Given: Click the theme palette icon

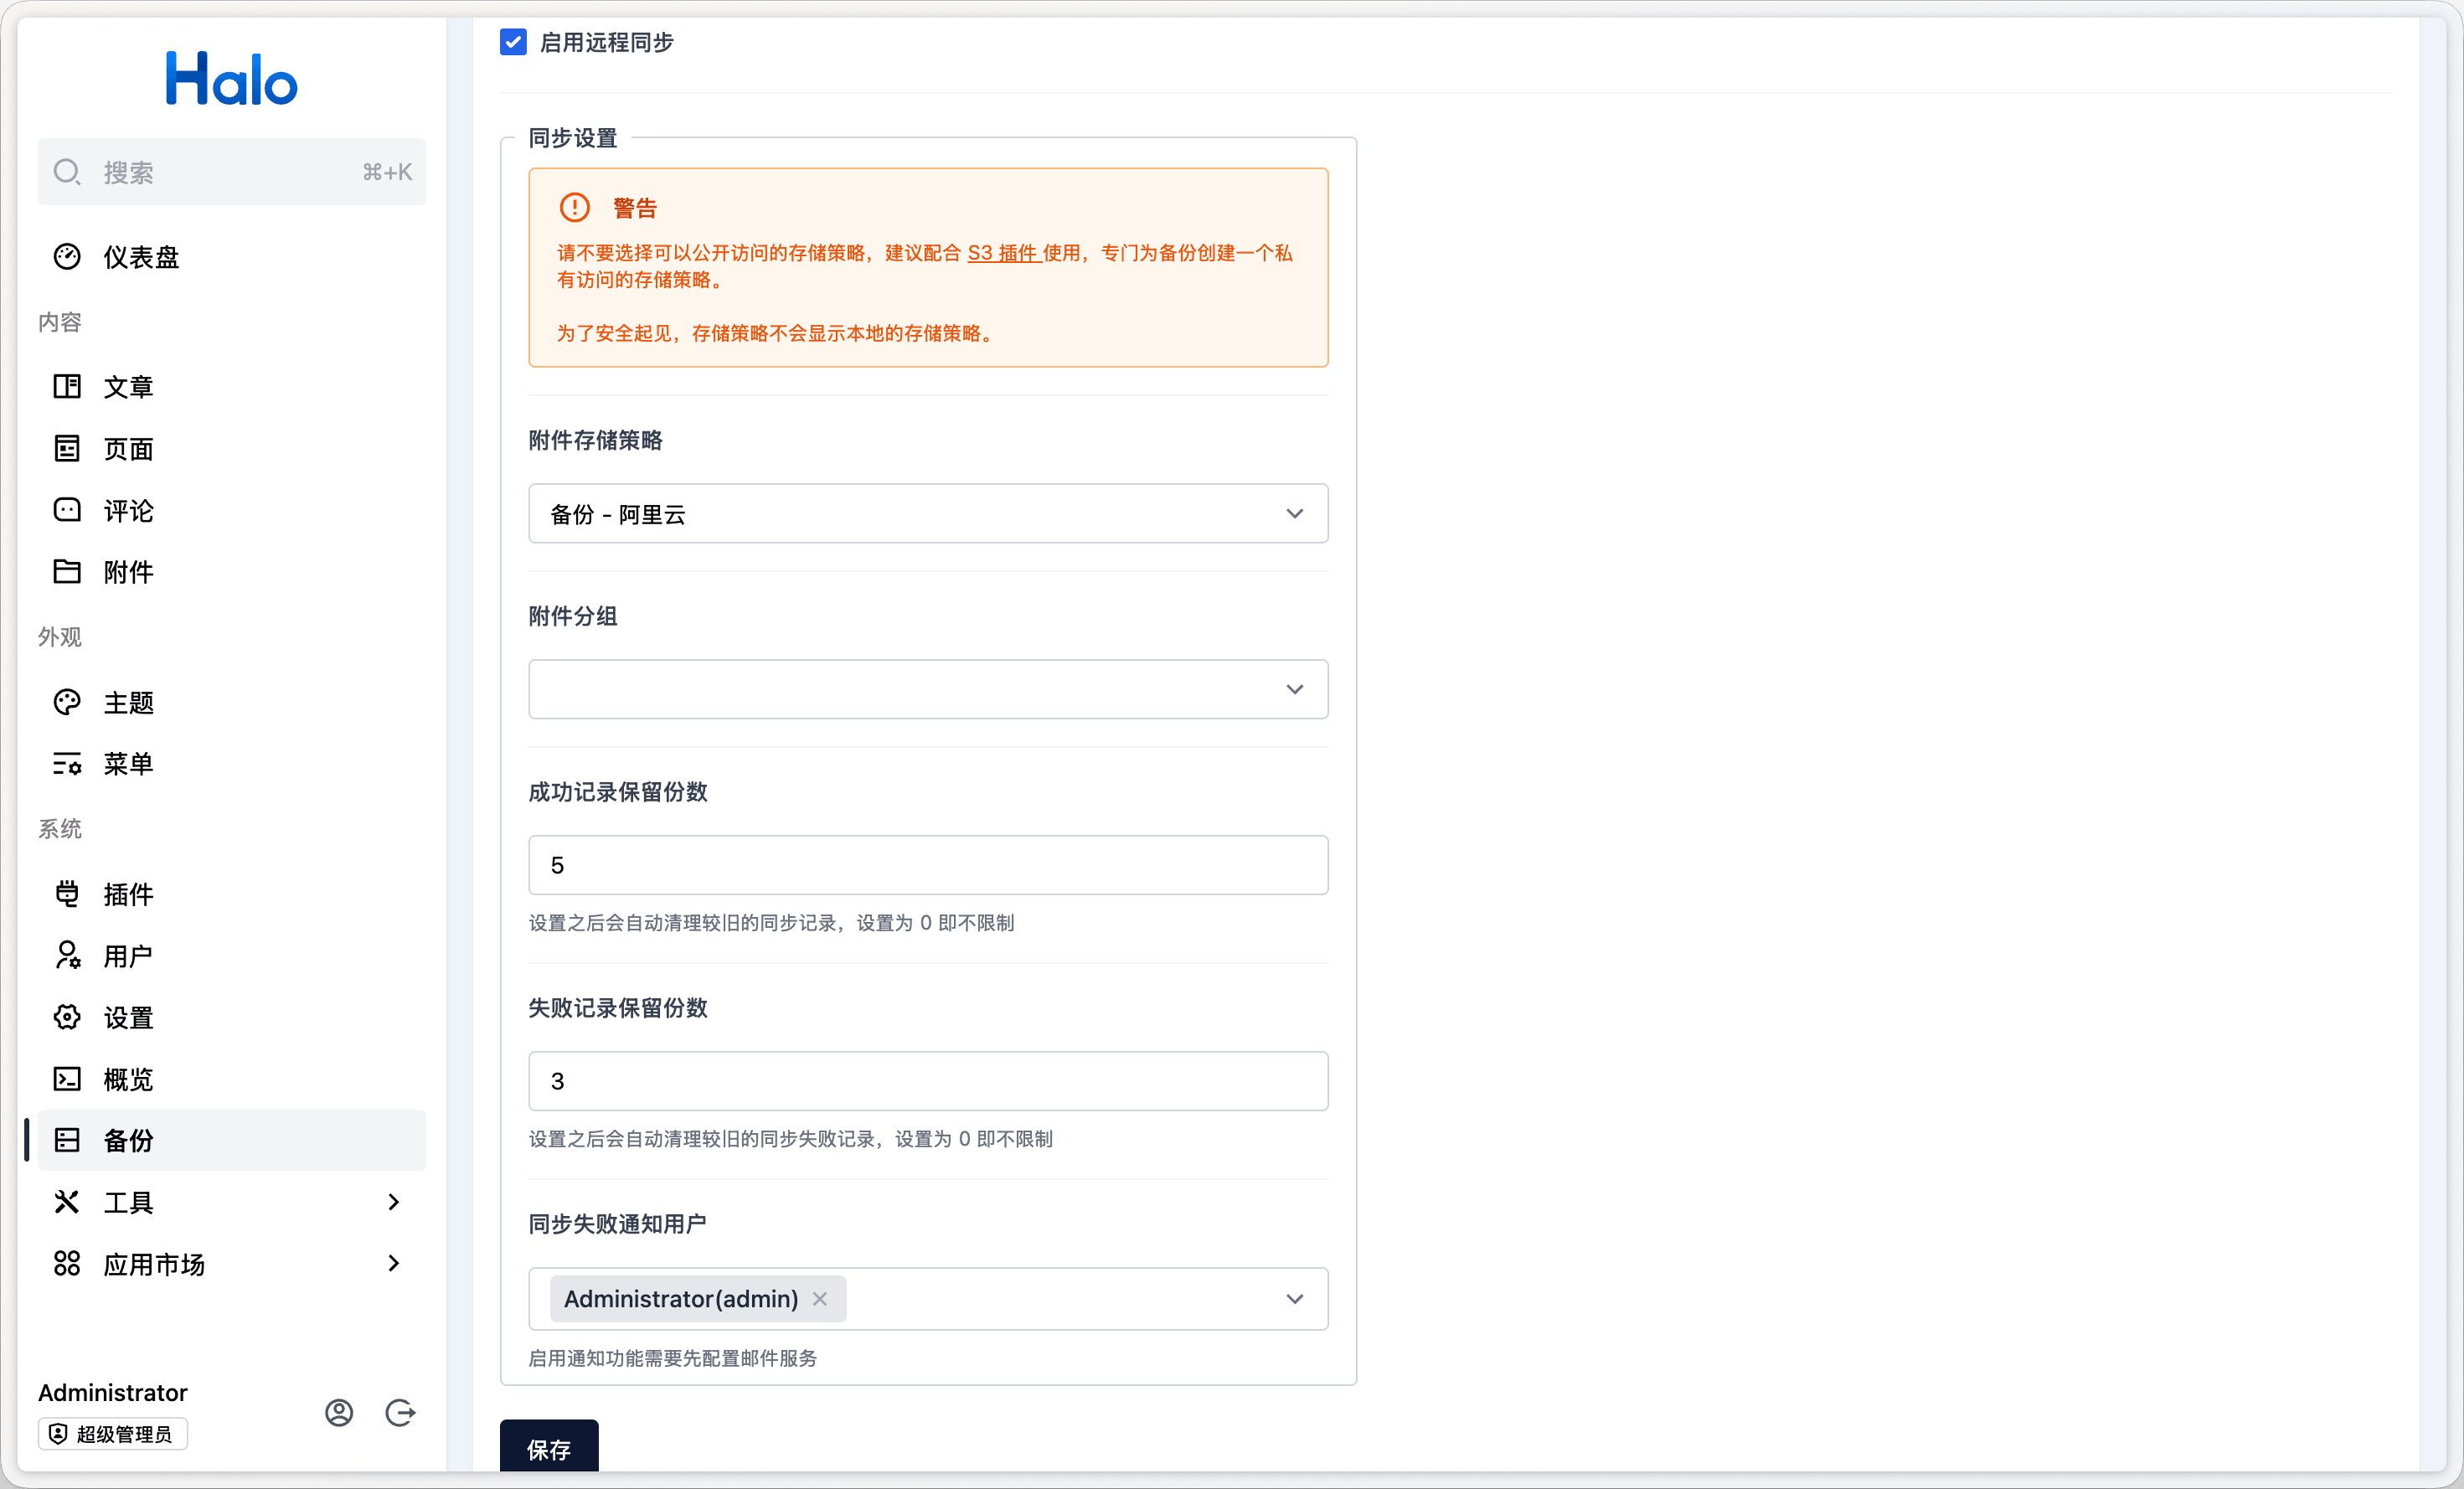Looking at the screenshot, I should pos(67,702).
